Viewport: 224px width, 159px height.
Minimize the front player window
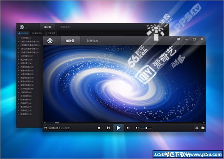pos(187,39)
